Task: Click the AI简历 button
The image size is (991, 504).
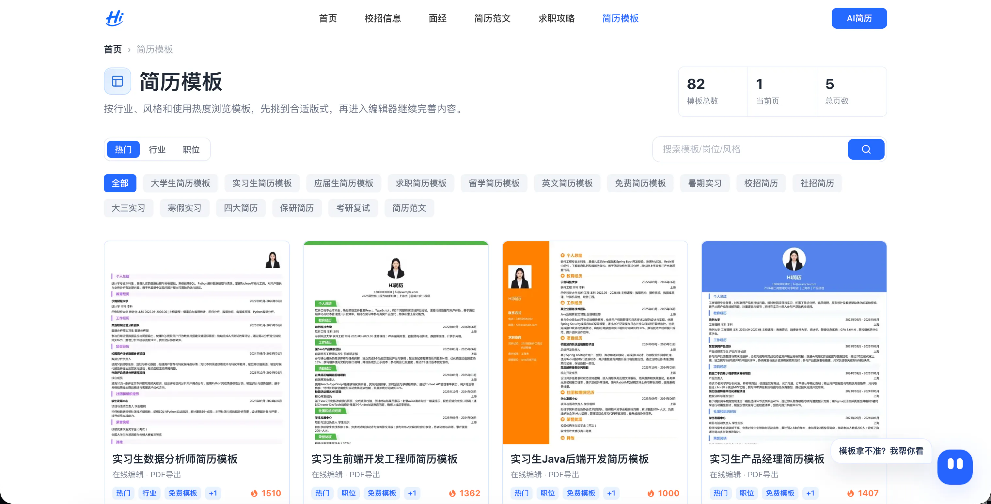Action: pyautogui.click(x=859, y=18)
